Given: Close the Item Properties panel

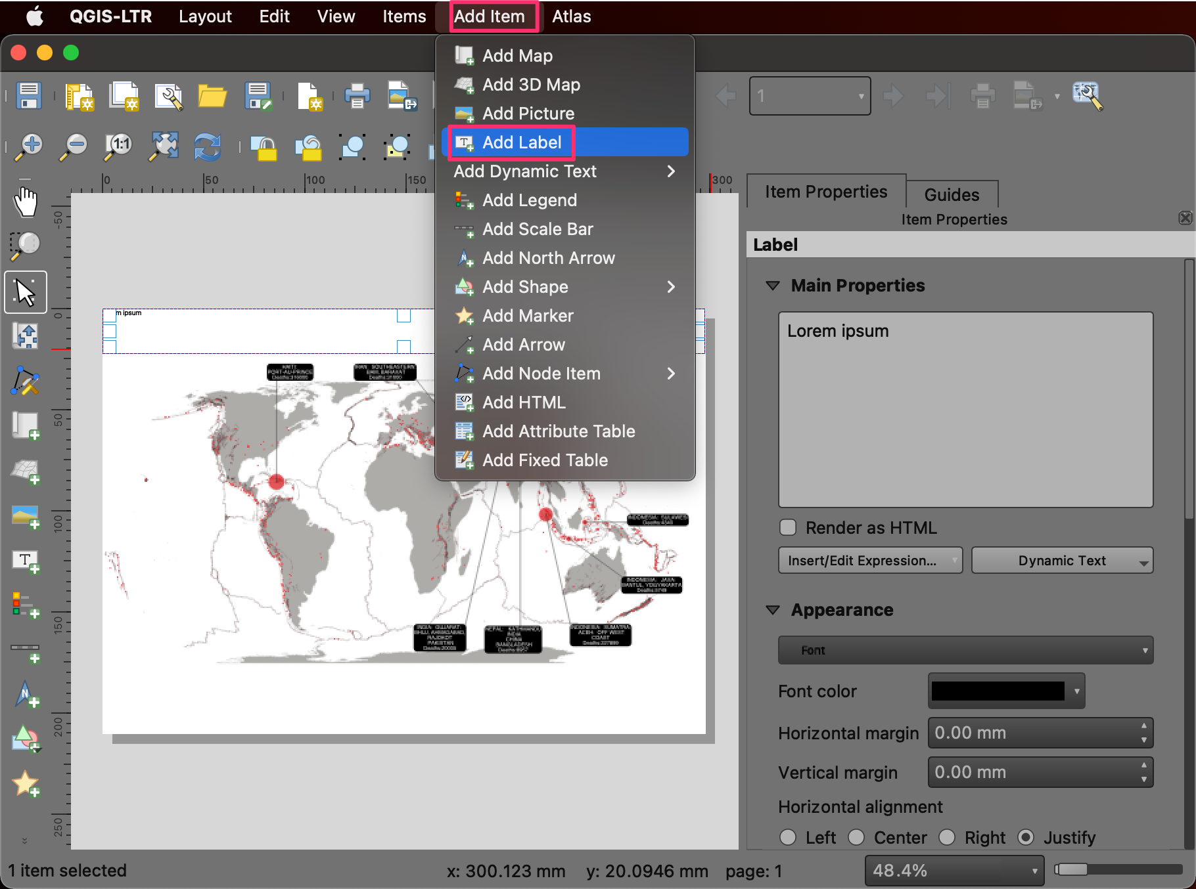Looking at the screenshot, I should click(1185, 218).
